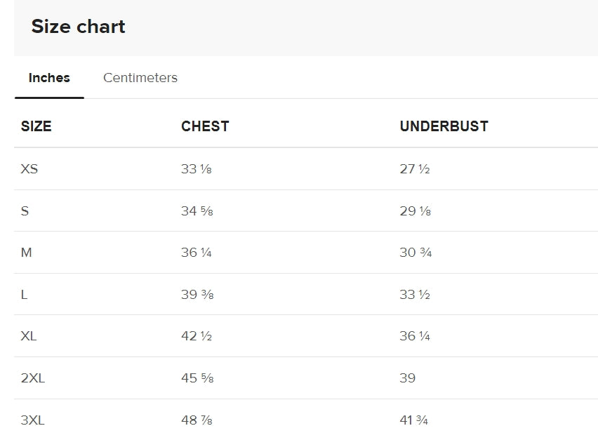This screenshot has width=598, height=440.
Task: Click the SIZE column header
Action: coord(36,126)
